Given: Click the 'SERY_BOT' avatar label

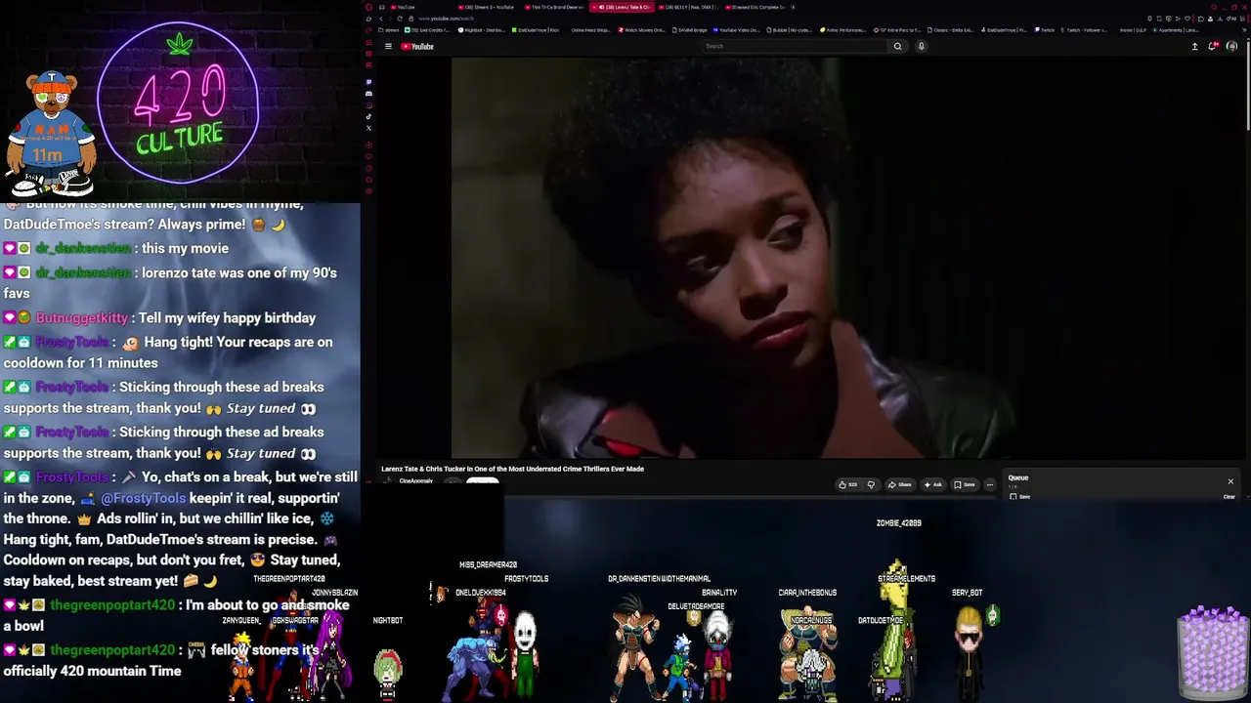Looking at the screenshot, I should [x=967, y=593].
